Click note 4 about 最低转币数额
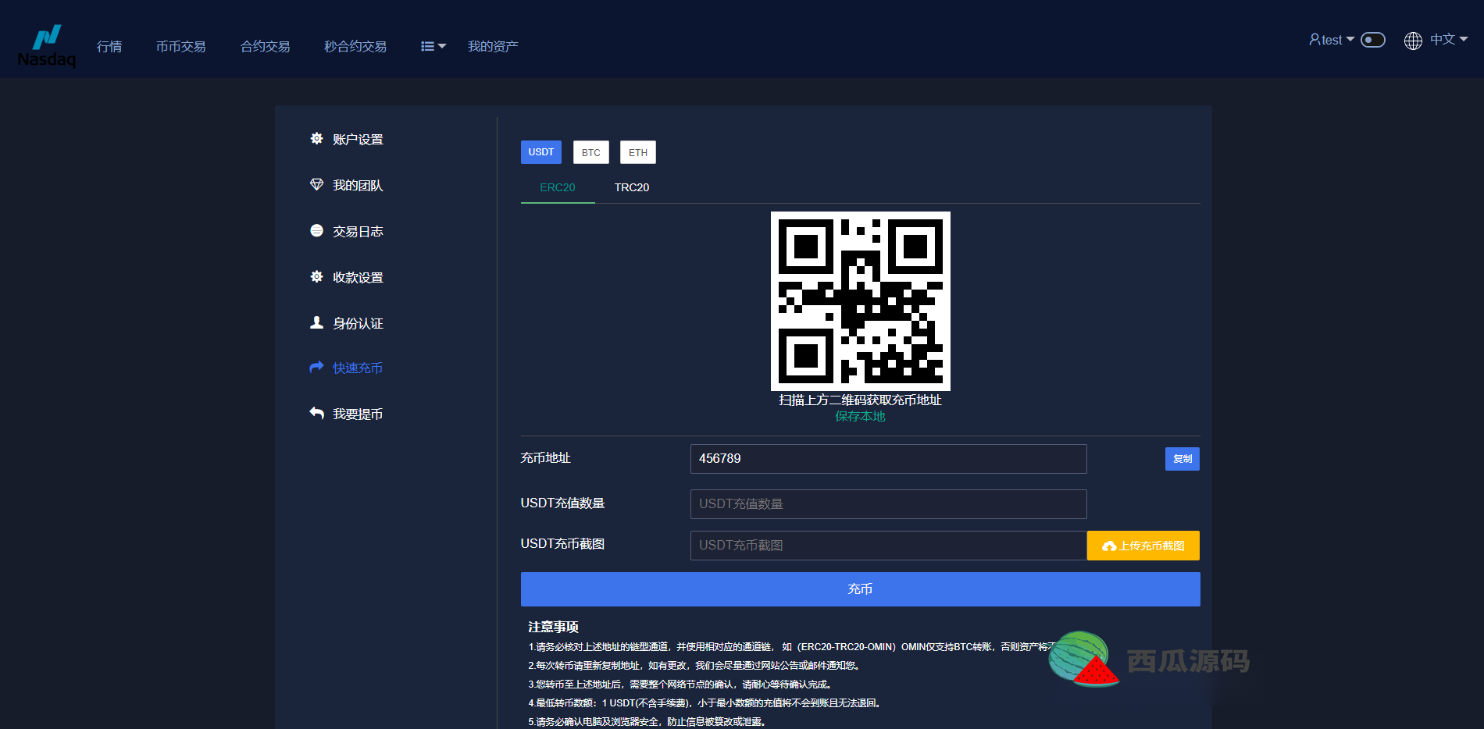Screen dimensions: 1484x729 coord(706,703)
